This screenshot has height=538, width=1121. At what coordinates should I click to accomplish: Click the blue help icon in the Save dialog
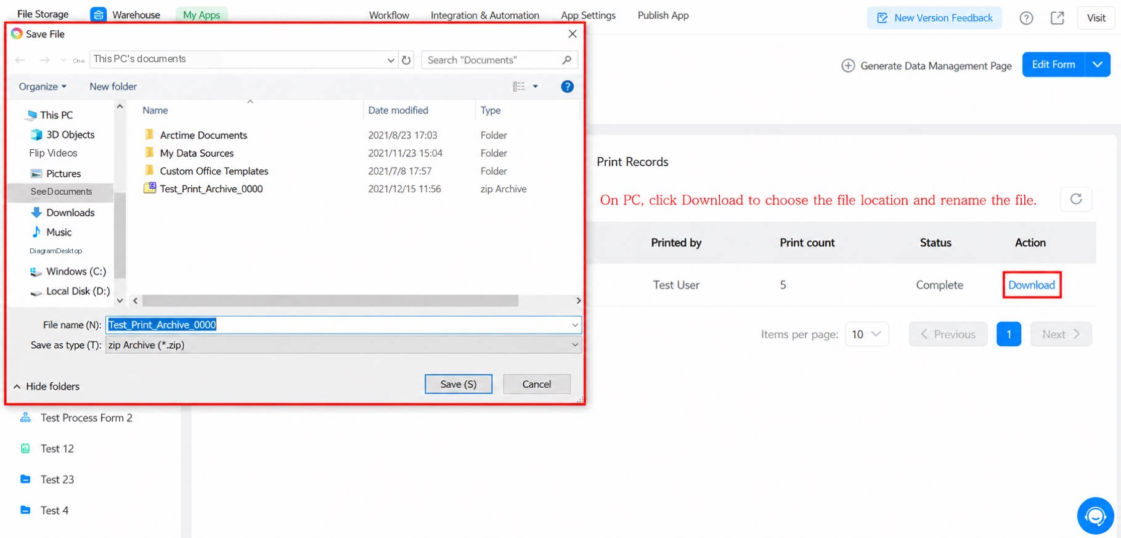pyautogui.click(x=567, y=87)
